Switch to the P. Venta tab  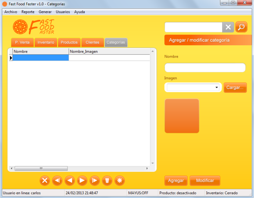point(22,43)
